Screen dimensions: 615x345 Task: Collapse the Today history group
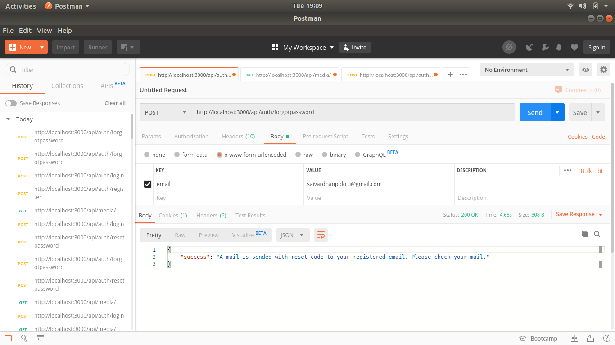click(x=8, y=119)
